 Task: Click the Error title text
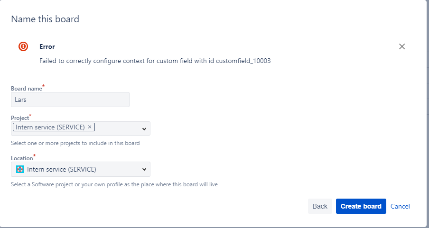tap(47, 46)
